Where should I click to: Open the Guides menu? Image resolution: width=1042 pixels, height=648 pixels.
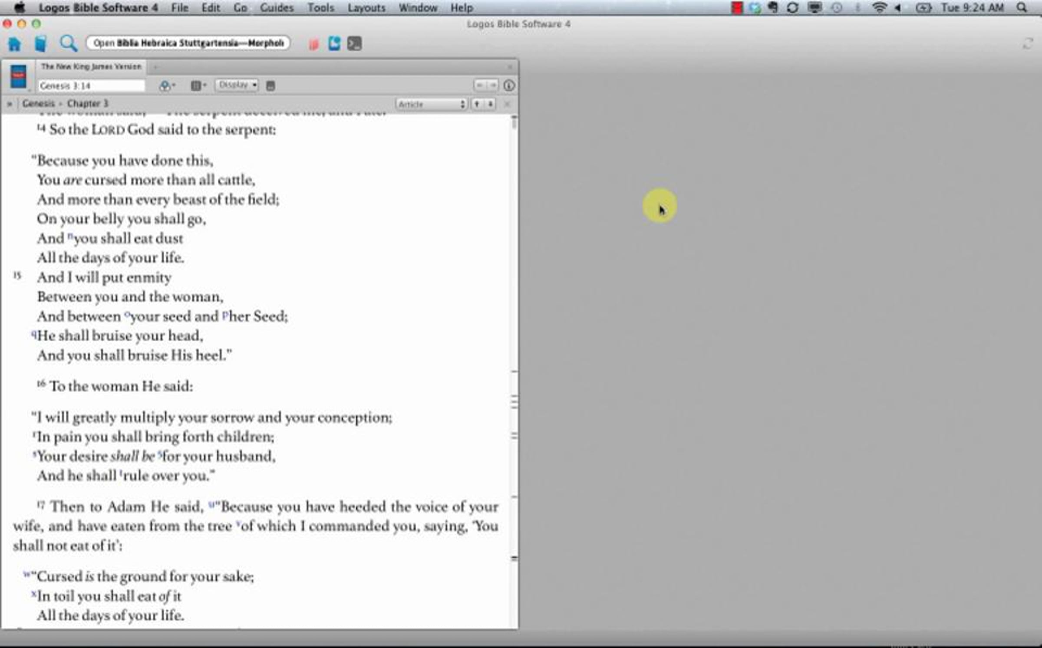click(x=277, y=8)
